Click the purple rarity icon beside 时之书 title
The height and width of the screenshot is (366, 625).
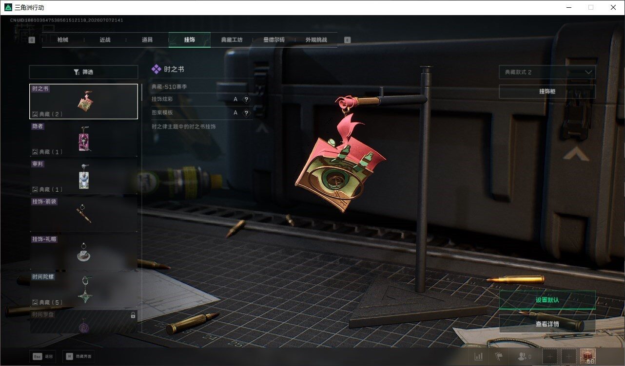pyautogui.click(x=156, y=69)
